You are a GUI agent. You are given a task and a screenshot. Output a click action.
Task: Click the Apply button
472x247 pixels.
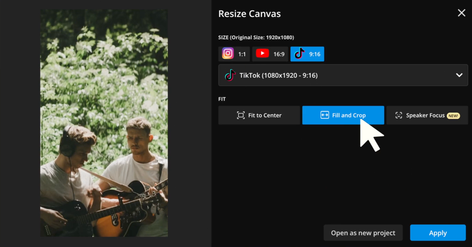tap(437, 233)
